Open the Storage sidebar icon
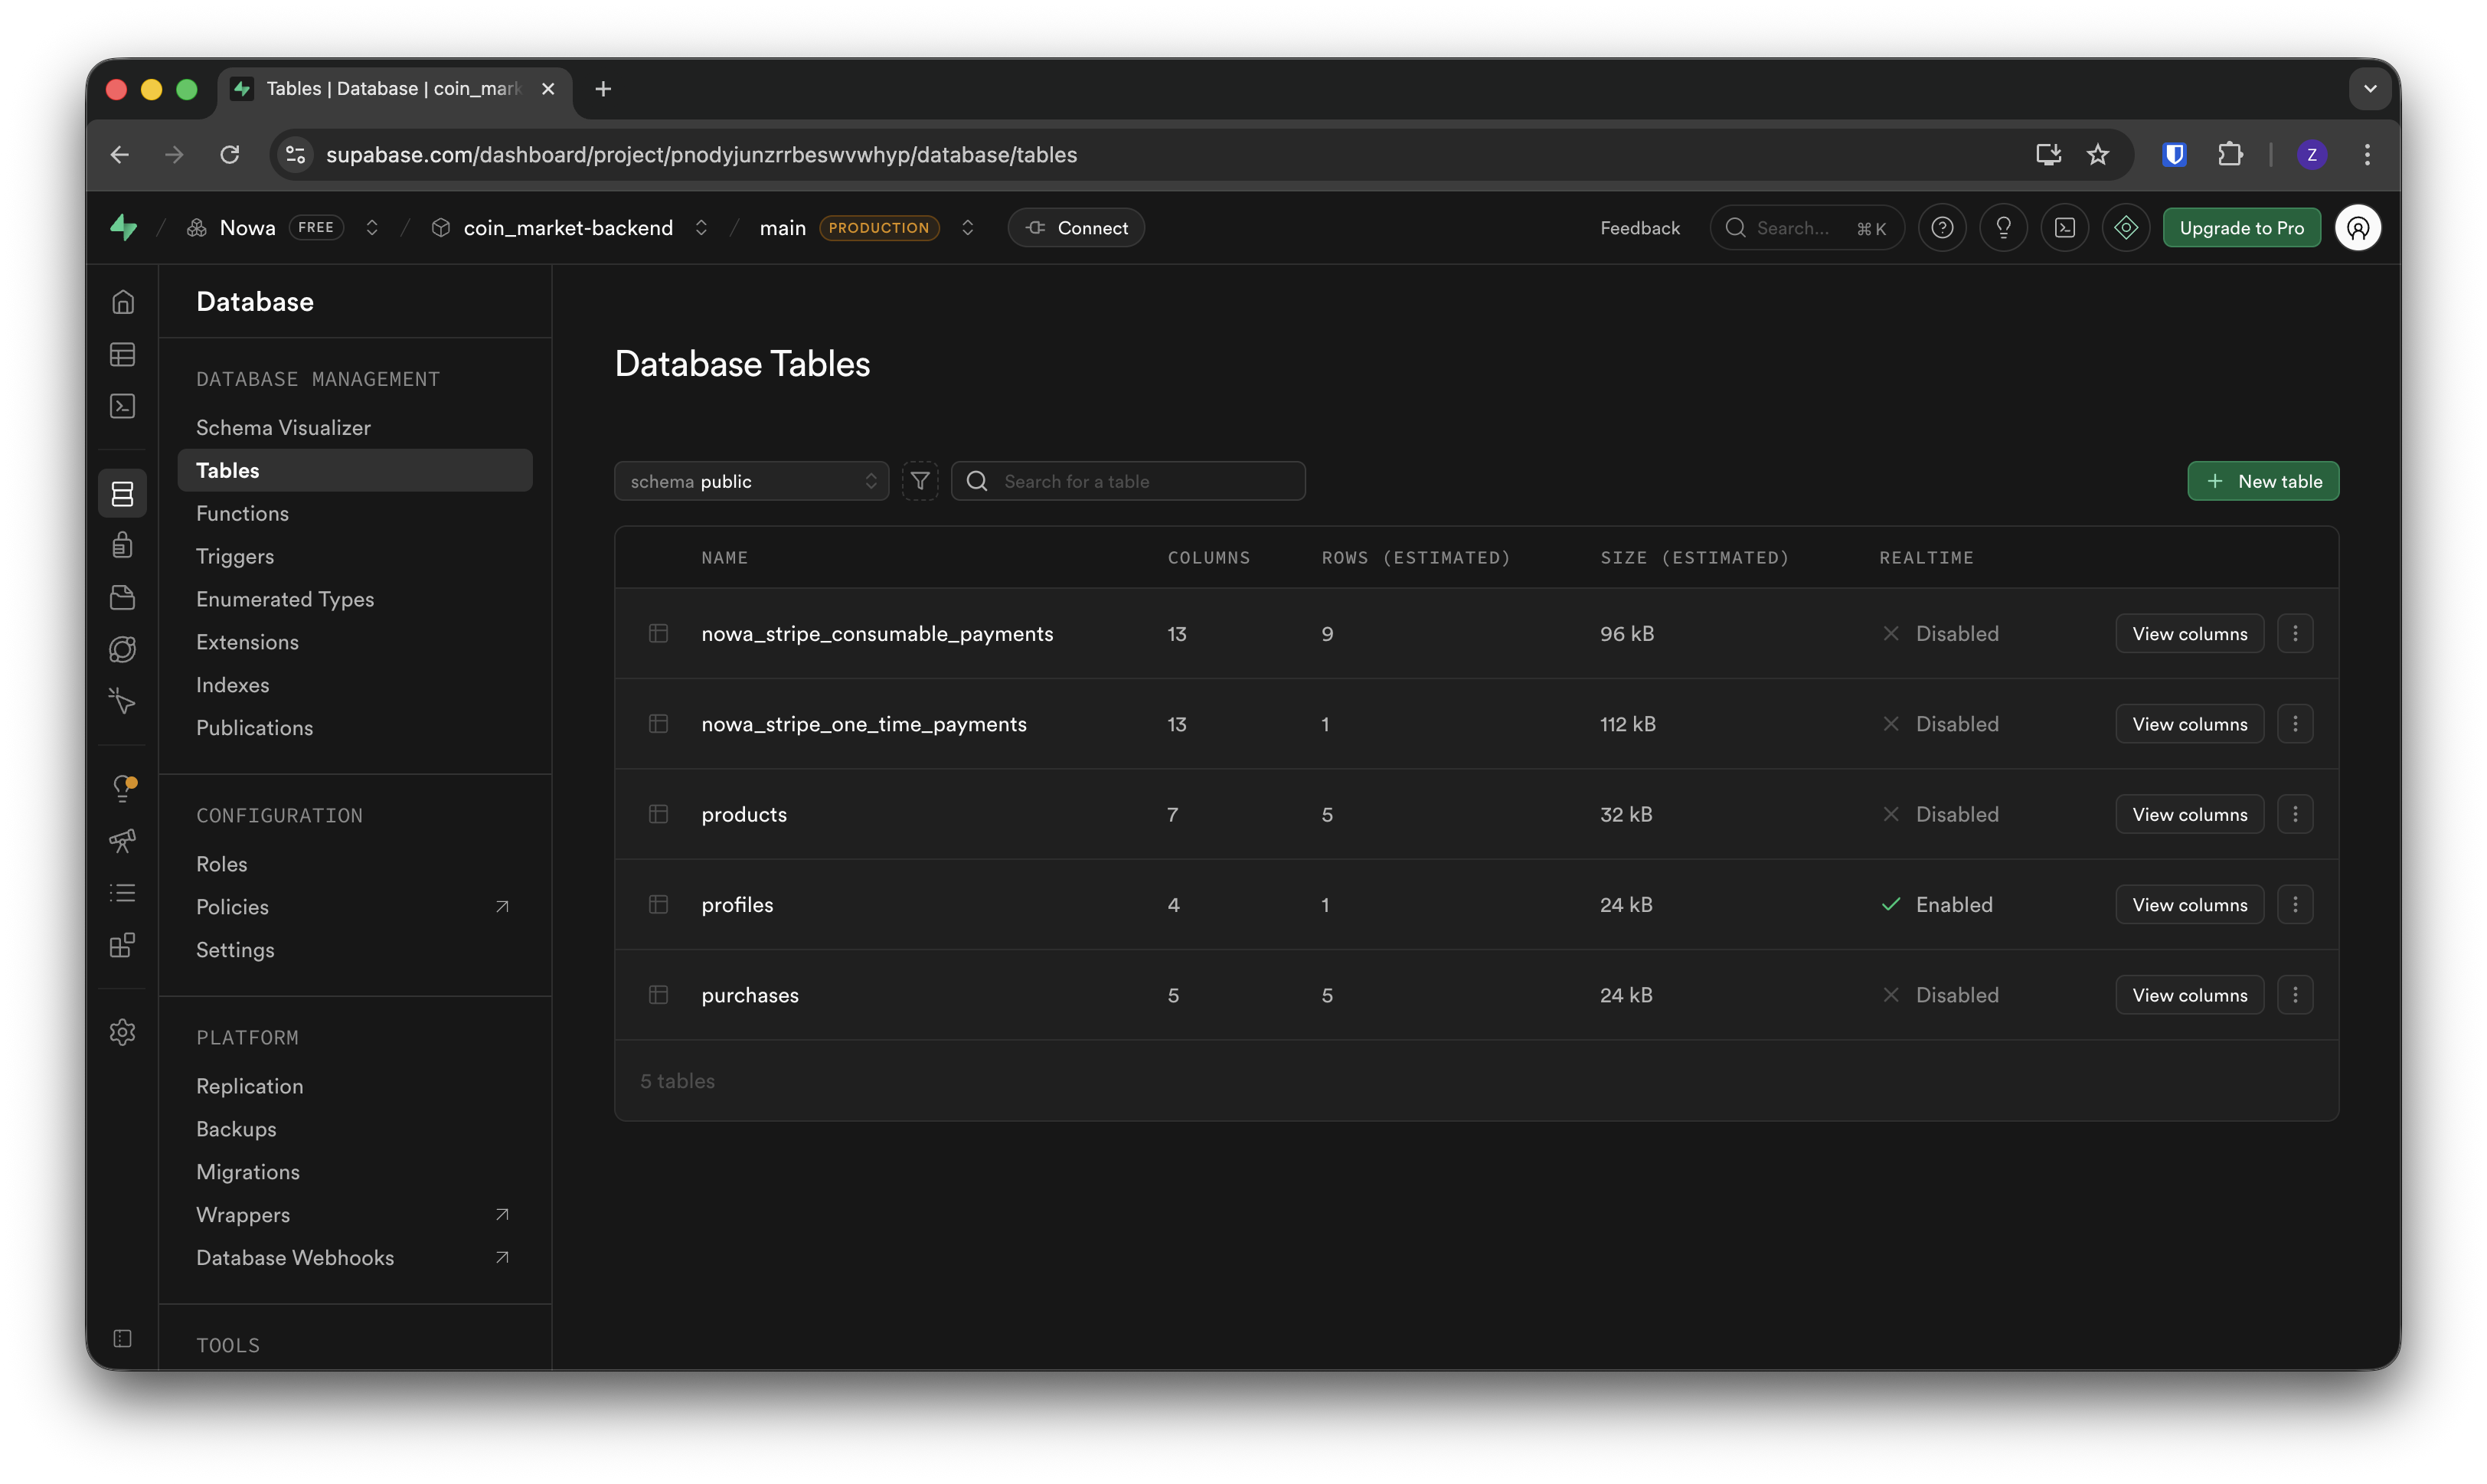 point(122,597)
